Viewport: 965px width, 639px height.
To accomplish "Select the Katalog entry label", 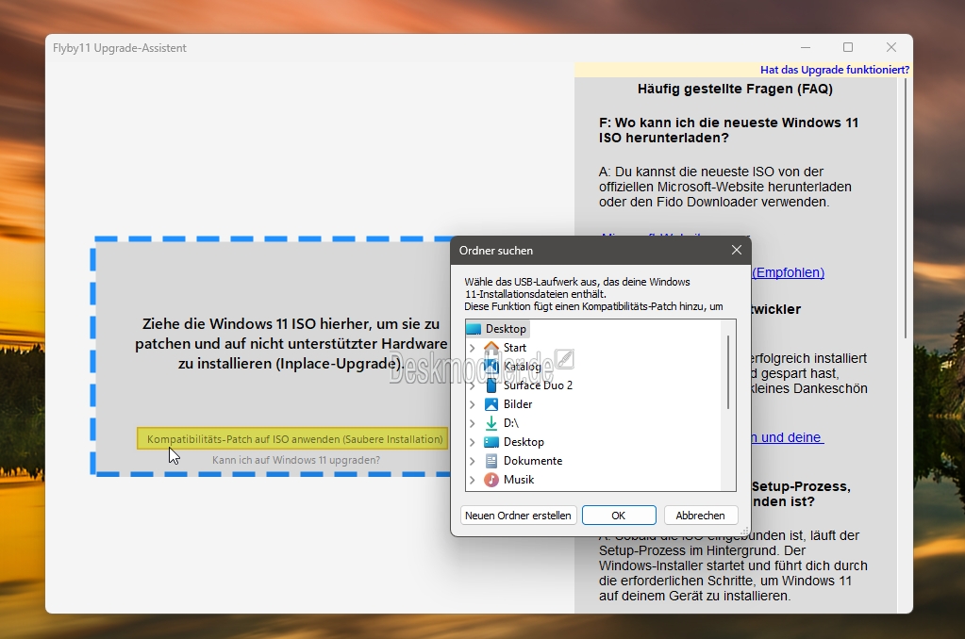I will [x=523, y=367].
